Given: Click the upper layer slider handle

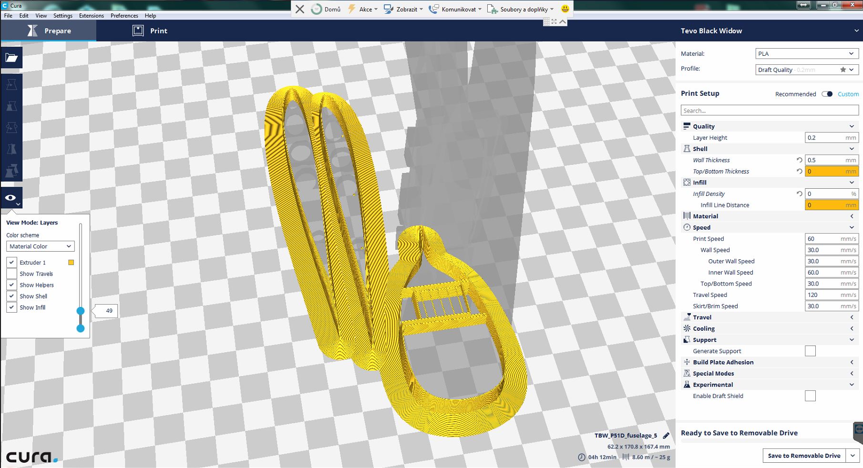Looking at the screenshot, I should tap(81, 311).
